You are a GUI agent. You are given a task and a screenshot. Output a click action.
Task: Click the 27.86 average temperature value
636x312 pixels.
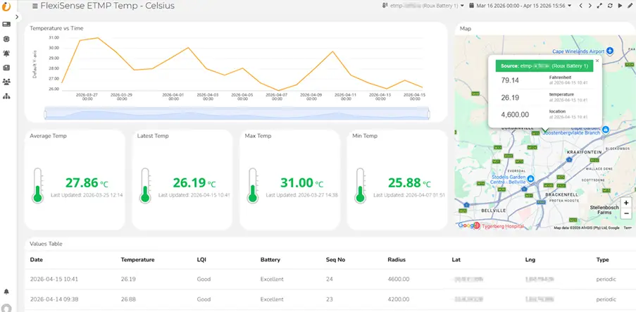(82, 183)
